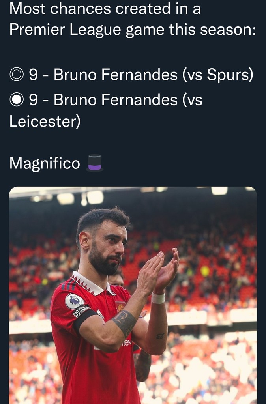
Task: Tap 'Premier League game this season:' text
Action: [133, 29]
